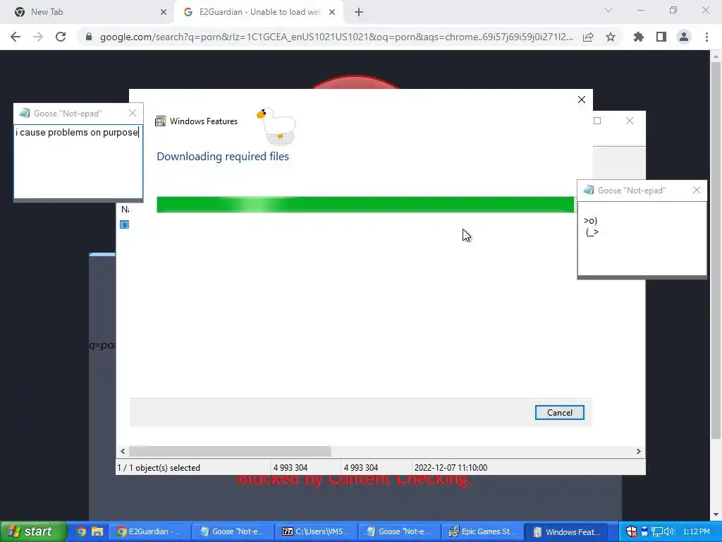This screenshot has width=722, height=542.
Task: Close the E2Guardian tab
Action: point(332,13)
